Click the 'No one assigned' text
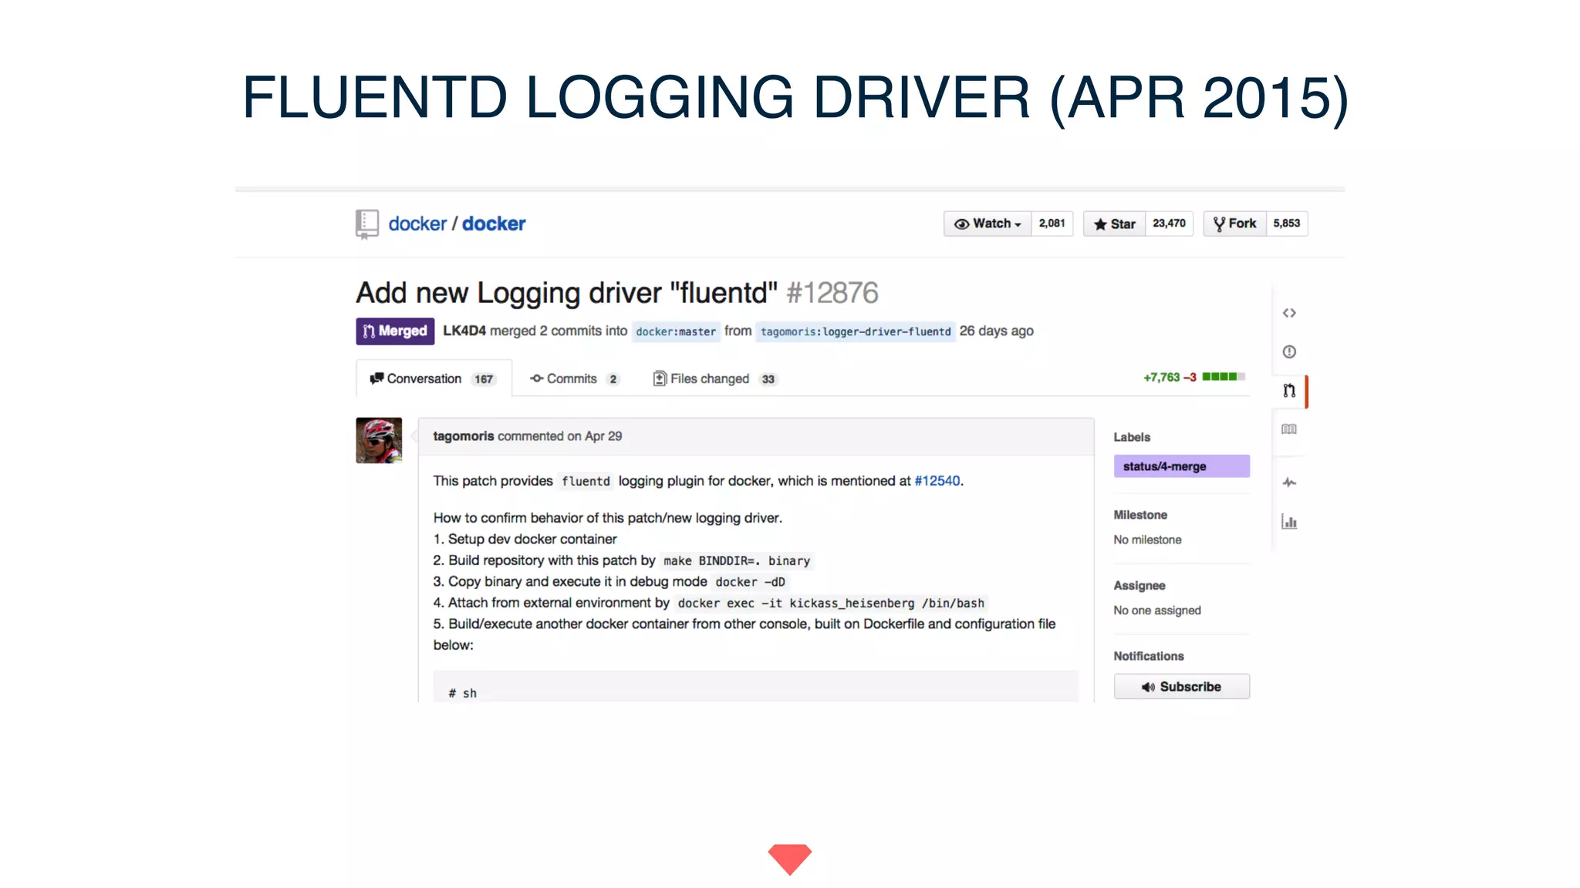The width and height of the screenshot is (1580, 888). coord(1157,610)
